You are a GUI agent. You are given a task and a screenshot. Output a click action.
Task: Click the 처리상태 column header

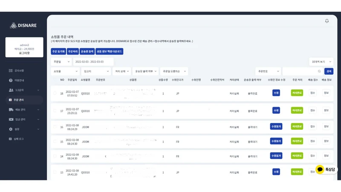click(234, 80)
